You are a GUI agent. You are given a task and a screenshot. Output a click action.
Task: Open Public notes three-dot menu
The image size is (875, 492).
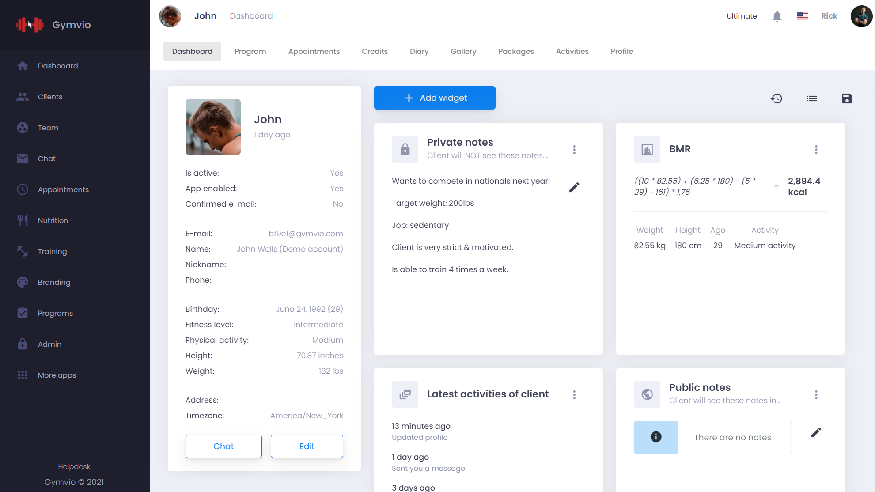pos(816,395)
